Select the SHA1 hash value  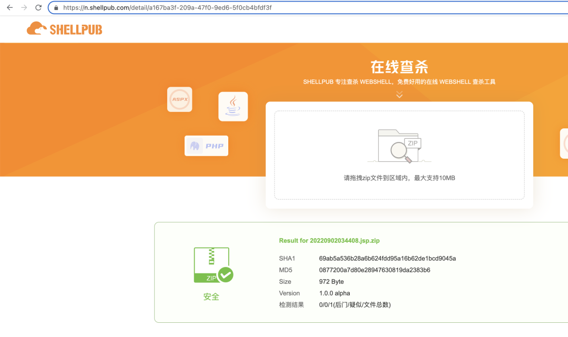(387, 259)
